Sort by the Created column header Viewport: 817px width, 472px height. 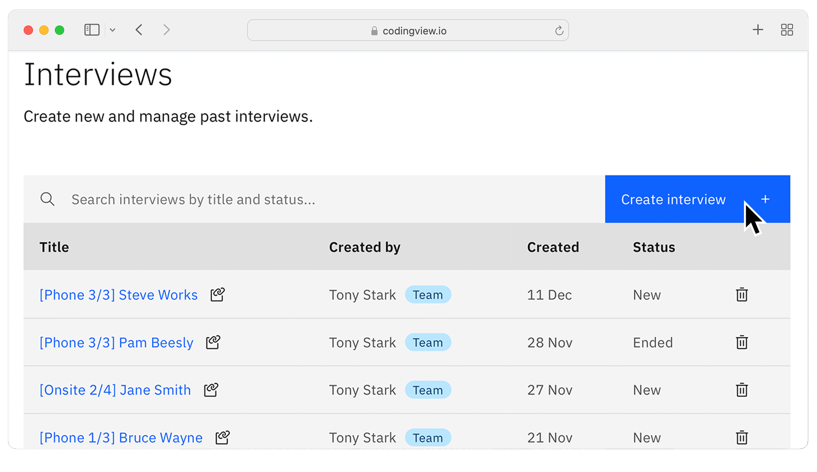pyautogui.click(x=553, y=247)
